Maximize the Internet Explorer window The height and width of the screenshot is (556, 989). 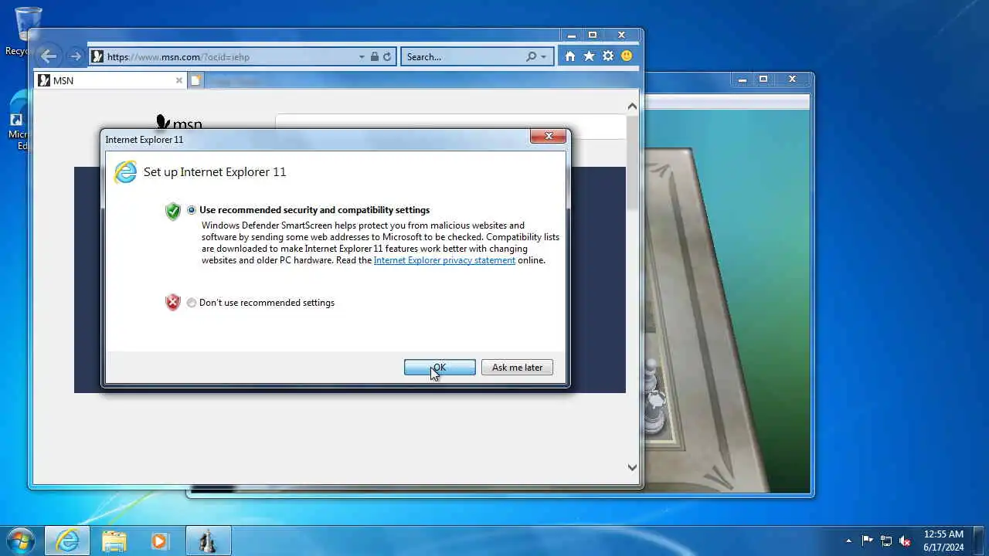pyautogui.click(x=593, y=35)
